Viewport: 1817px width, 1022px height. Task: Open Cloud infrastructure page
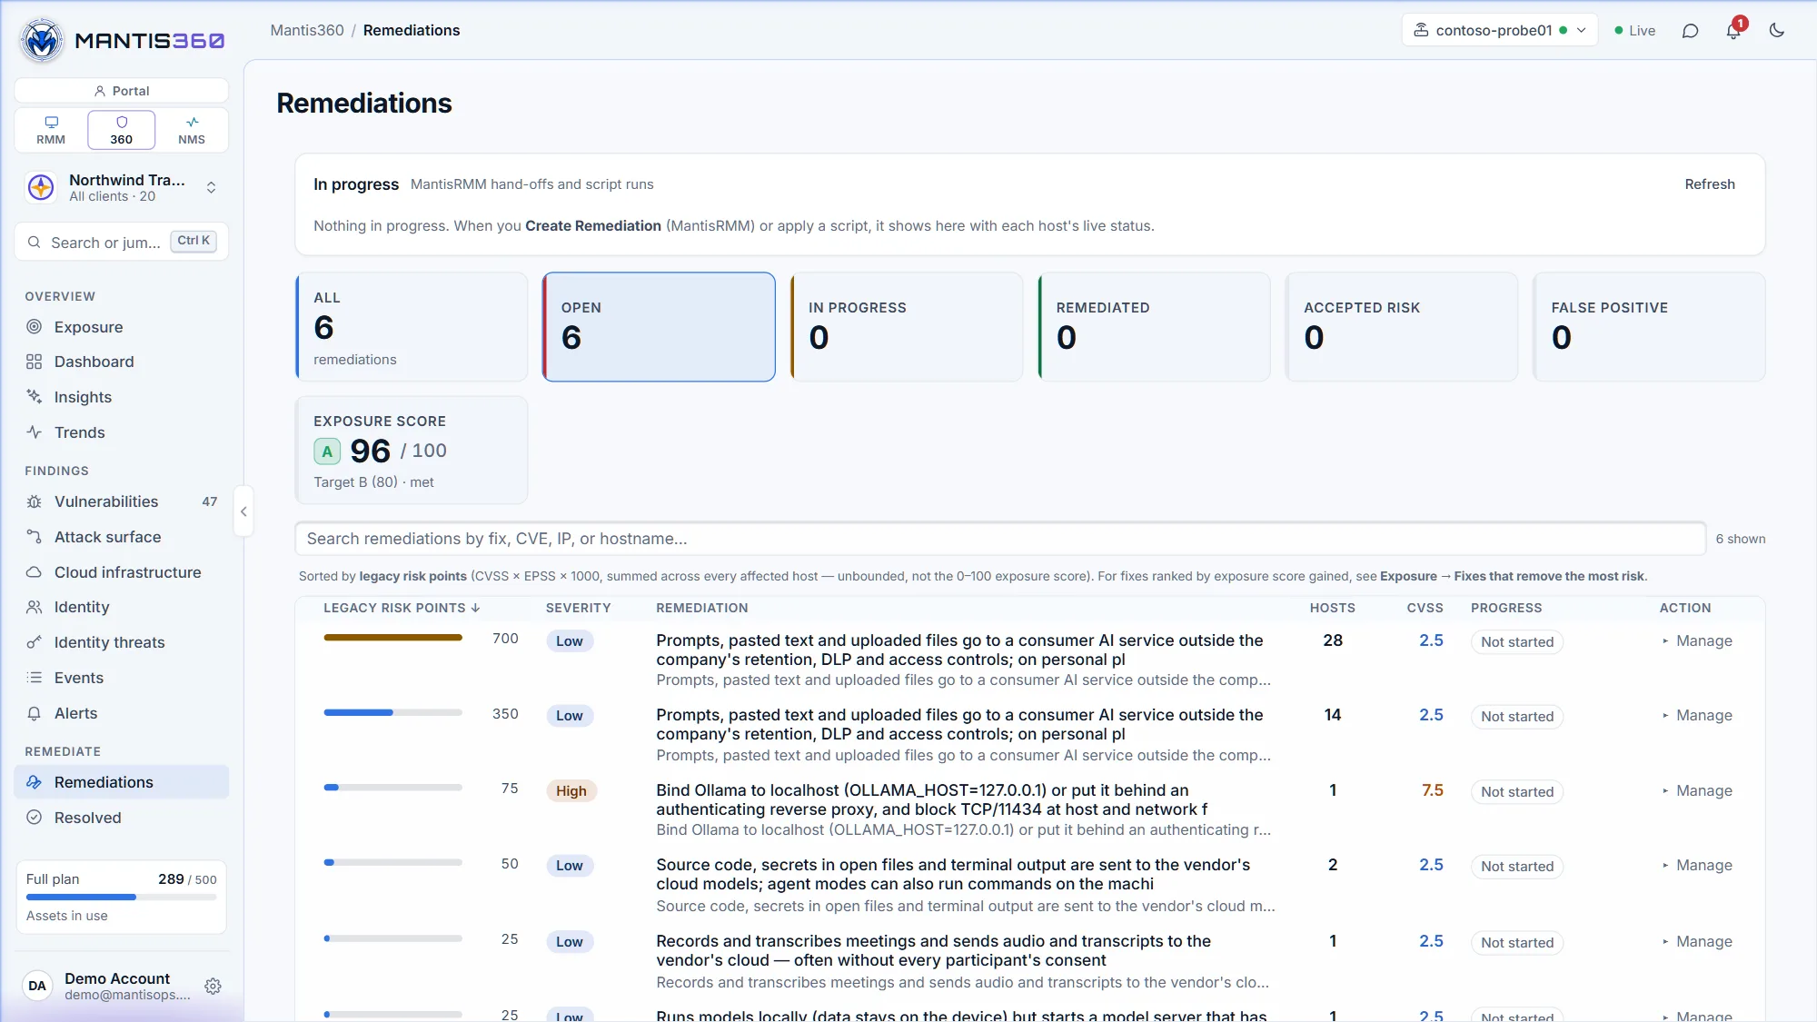tap(121, 572)
